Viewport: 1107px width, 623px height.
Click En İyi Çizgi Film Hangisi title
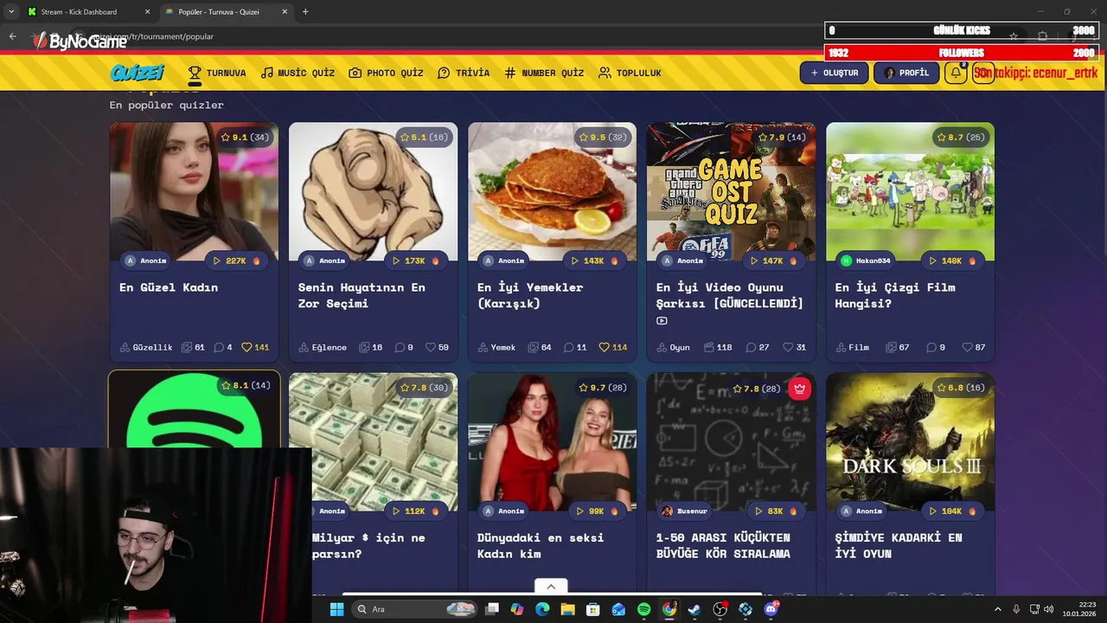tap(895, 295)
